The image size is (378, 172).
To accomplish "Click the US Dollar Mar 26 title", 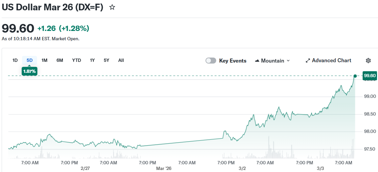I will tap(53, 7).
